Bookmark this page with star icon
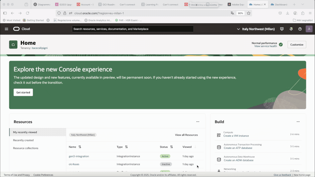The width and height of the screenshot is (315, 177). pyautogui.click(x=249, y=13)
